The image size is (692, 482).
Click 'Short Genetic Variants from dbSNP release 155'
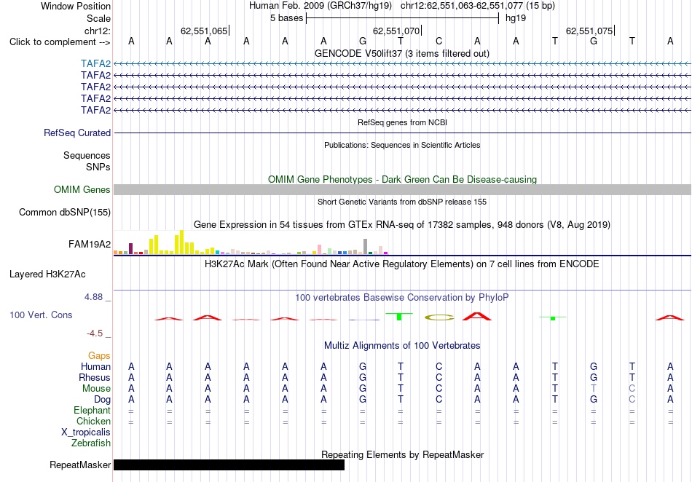(x=402, y=202)
